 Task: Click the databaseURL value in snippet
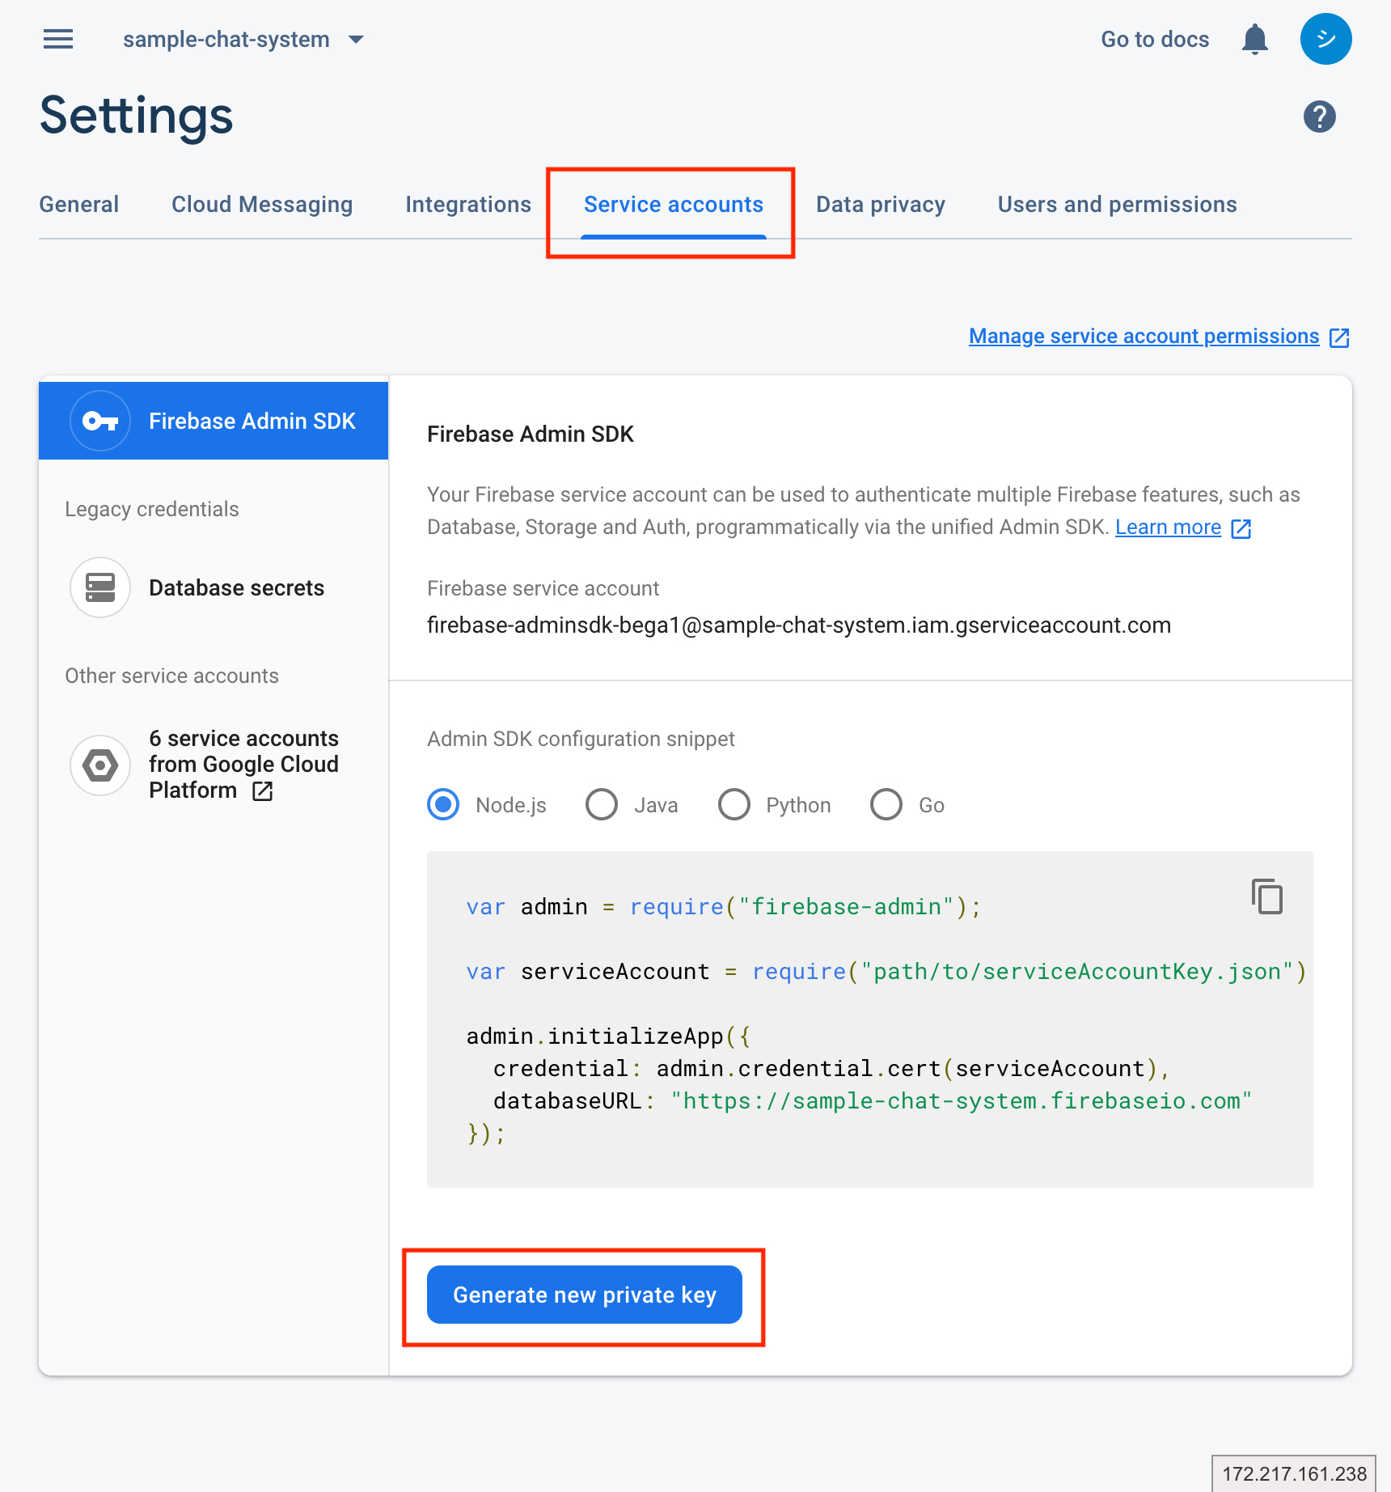pyautogui.click(x=961, y=1101)
